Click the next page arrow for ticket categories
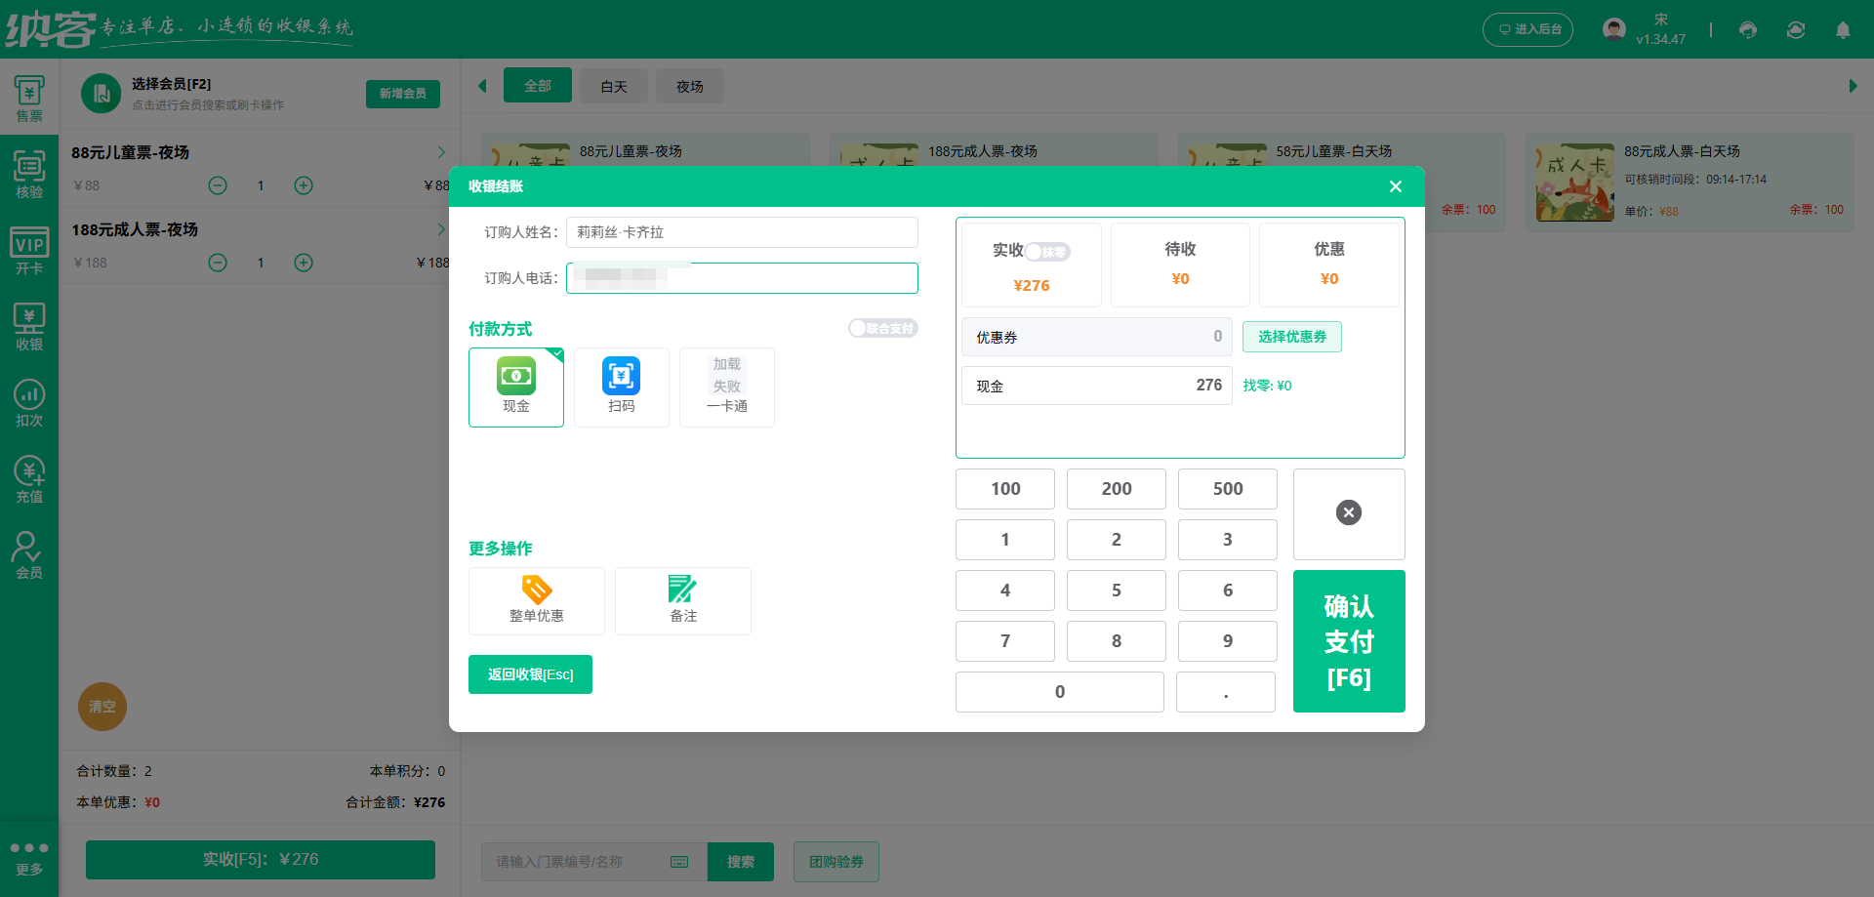Screen dimensions: 1874x897 pyautogui.click(x=1854, y=86)
